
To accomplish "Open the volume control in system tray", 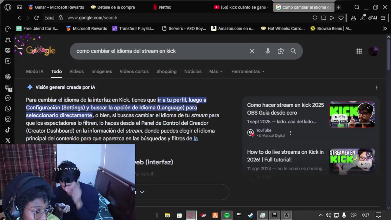I will click(x=328, y=215).
